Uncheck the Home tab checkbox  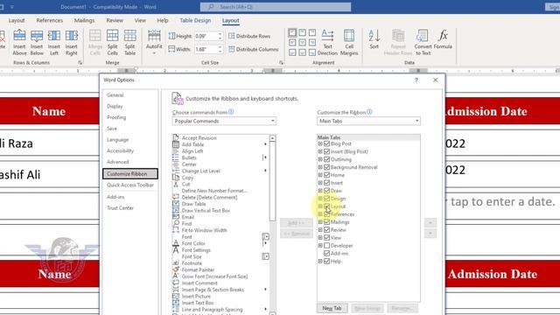click(326, 175)
